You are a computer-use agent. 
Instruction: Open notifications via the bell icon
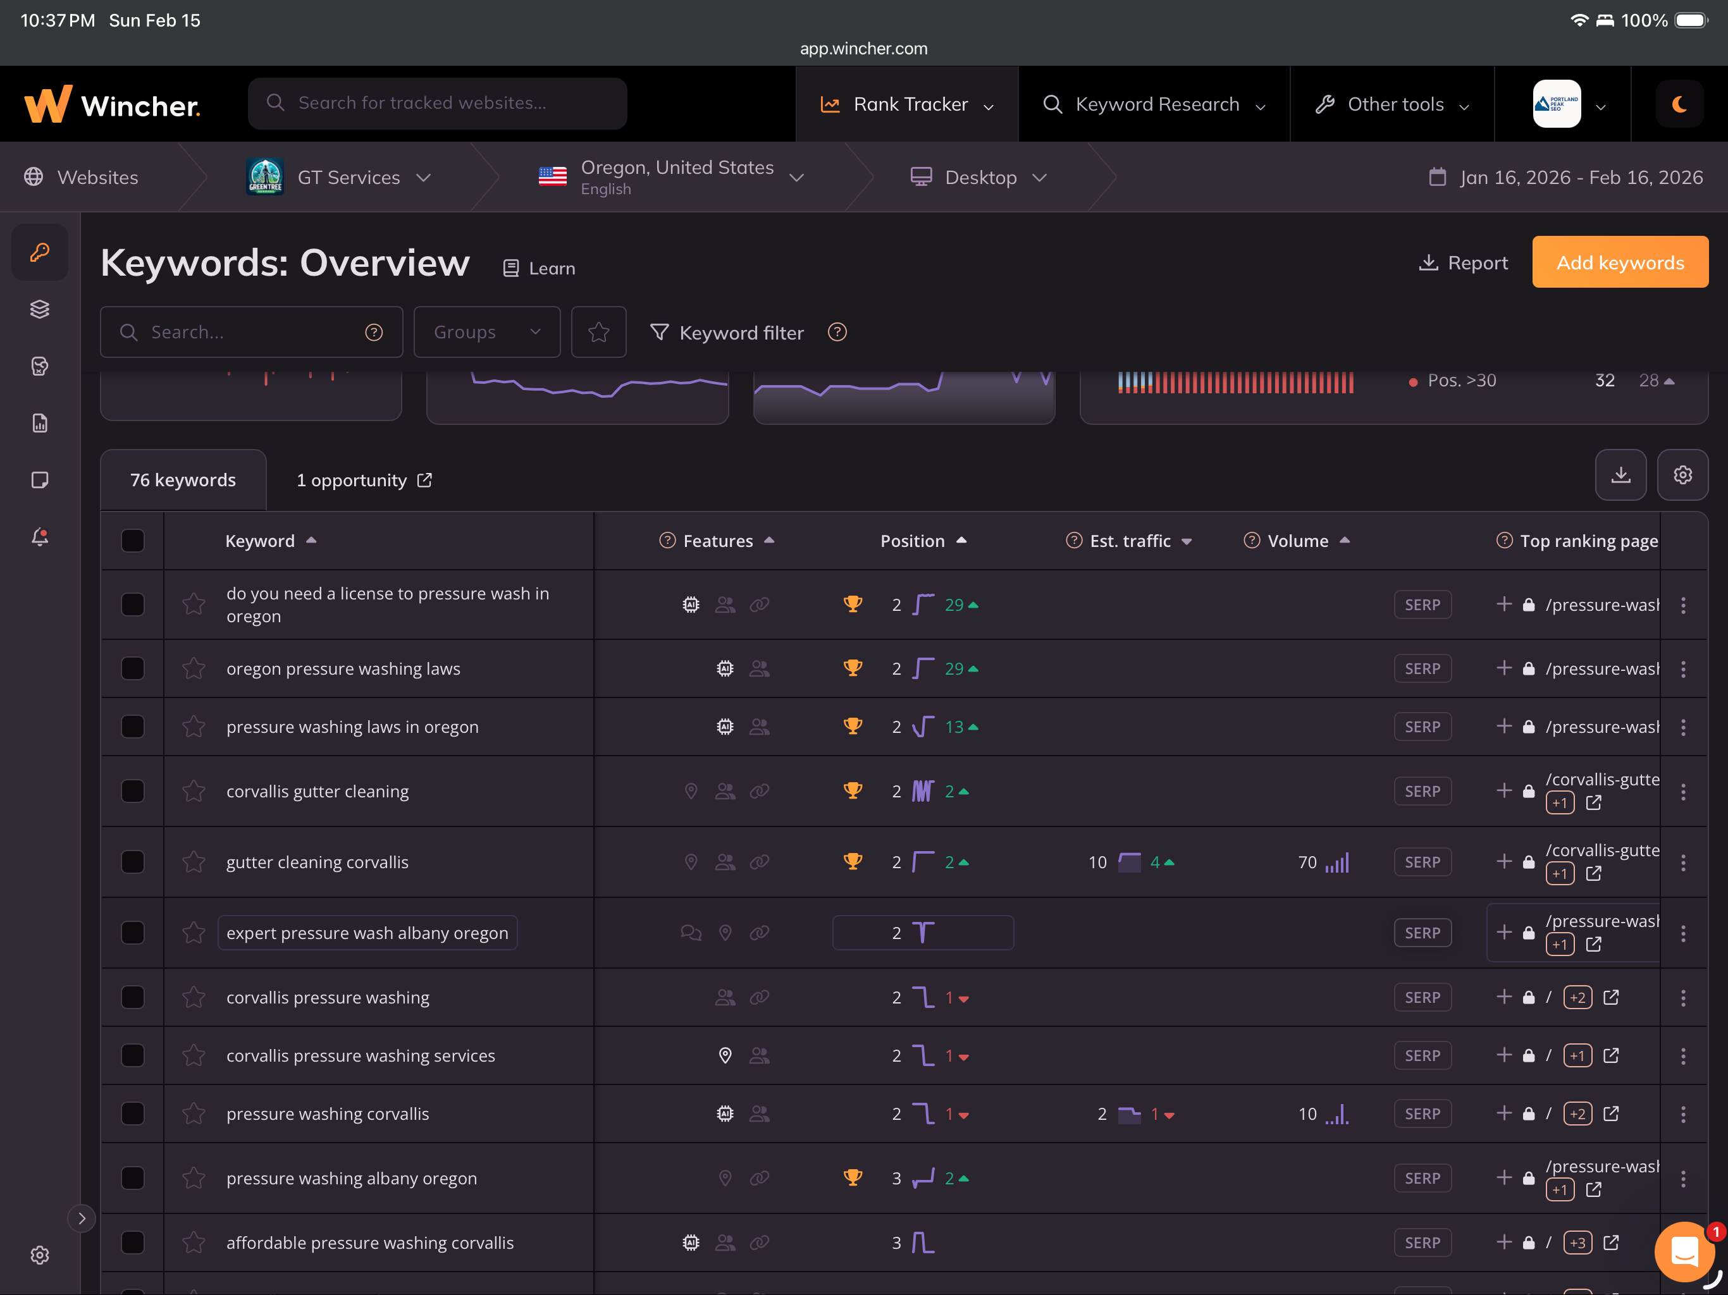click(39, 537)
